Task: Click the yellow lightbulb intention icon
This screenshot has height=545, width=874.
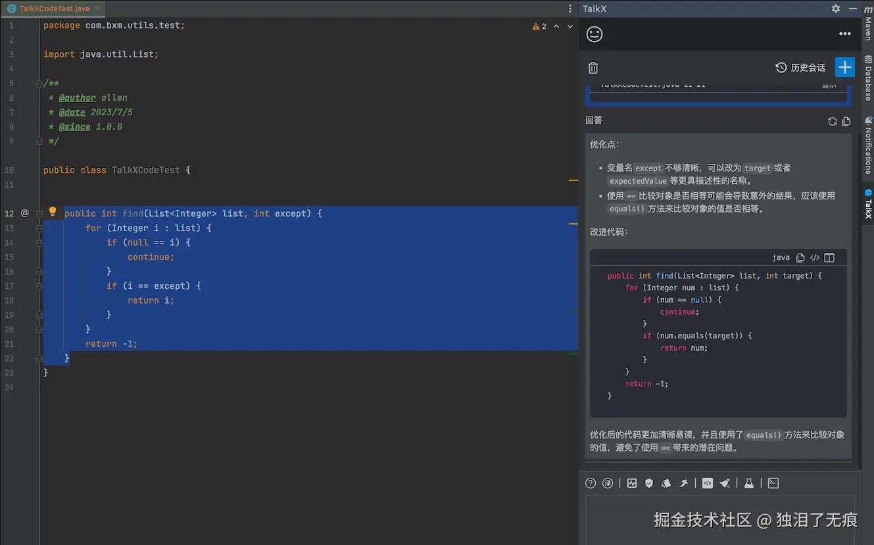Action: (53, 212)
